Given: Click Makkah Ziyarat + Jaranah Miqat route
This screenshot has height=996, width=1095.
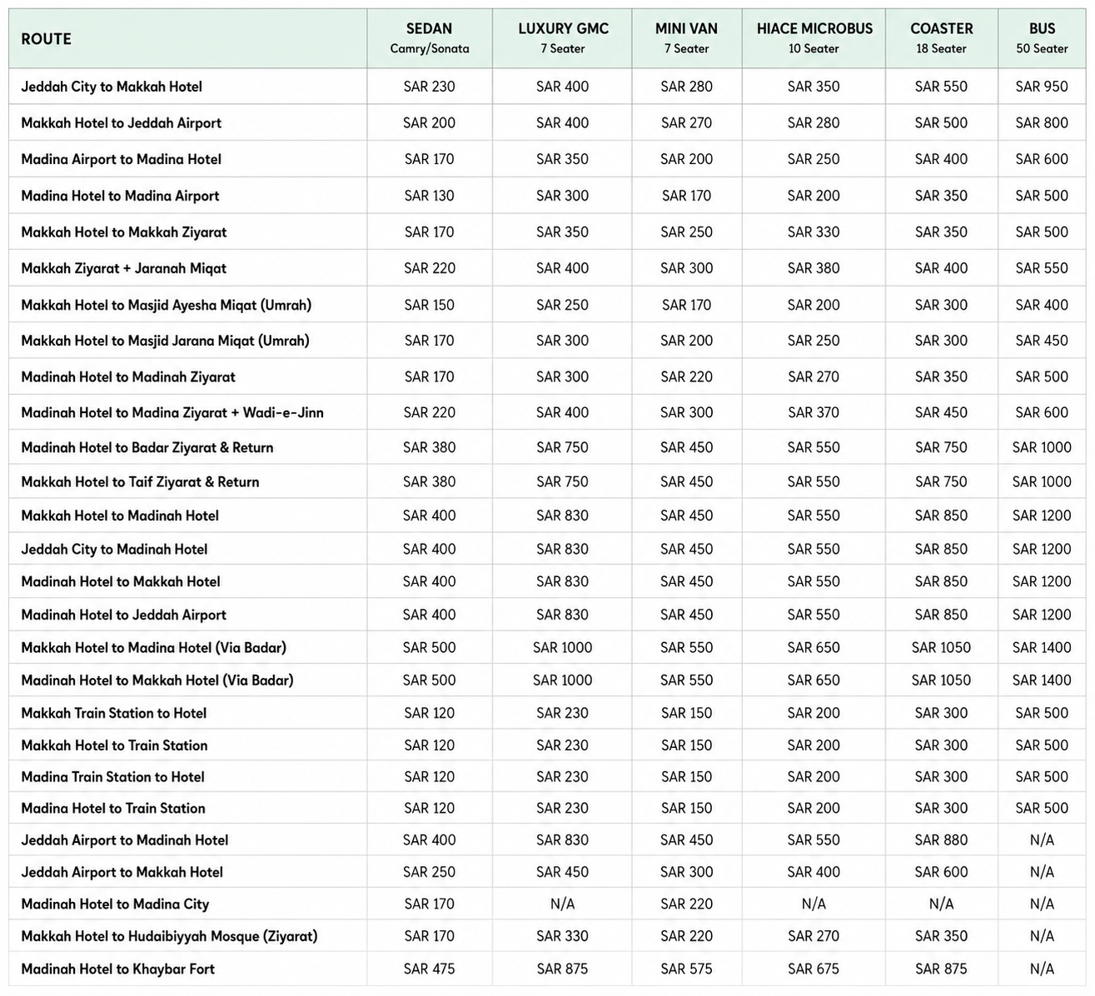Looking at the screenshot, I should click(x=124, y=268).
